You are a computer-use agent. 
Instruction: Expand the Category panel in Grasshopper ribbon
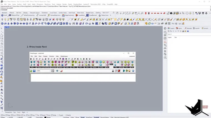tap(40, 67)
